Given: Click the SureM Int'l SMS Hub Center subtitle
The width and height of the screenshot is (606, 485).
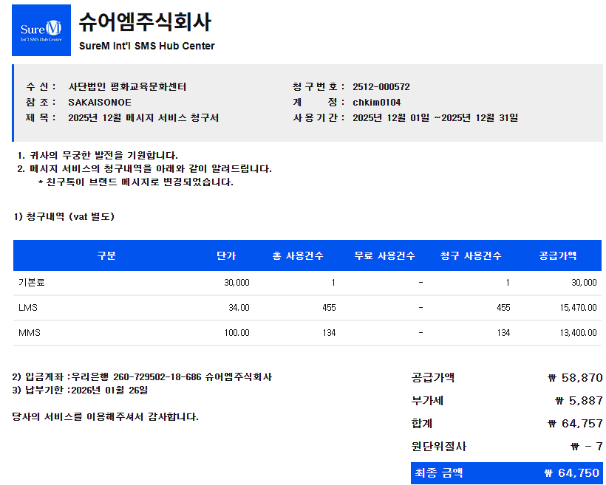Looking at the screenshot, I should (146, 46).
